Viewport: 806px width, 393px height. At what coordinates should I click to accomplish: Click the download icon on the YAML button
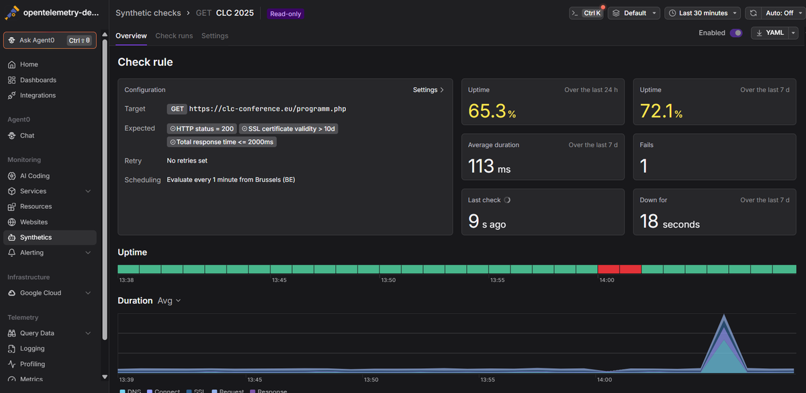759,33
